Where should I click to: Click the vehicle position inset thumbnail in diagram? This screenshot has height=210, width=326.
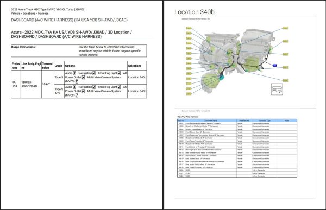click(x=277, y=89)
